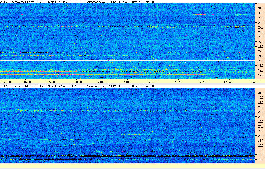Pick 20.0 on the LCP-RCP frequency axis
The image size is (265, 169).
click(261, 145)
